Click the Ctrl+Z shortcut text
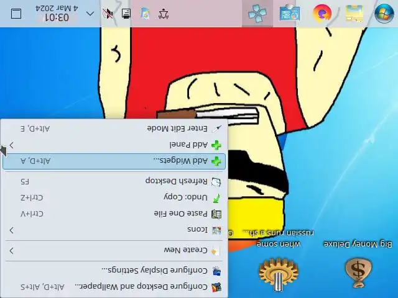This screenshot has width=398, height=298. click(32, 197)
